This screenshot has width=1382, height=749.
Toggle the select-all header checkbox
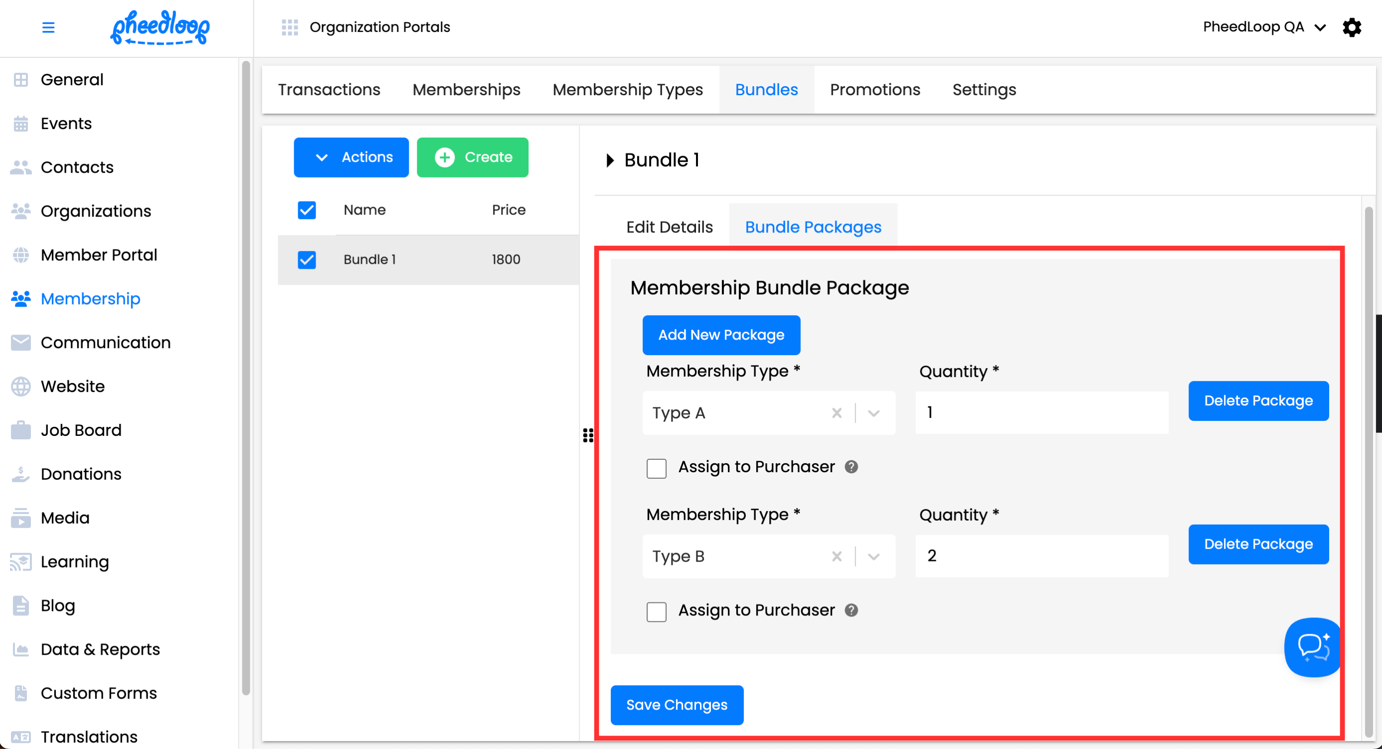click(x=307, y=210)
